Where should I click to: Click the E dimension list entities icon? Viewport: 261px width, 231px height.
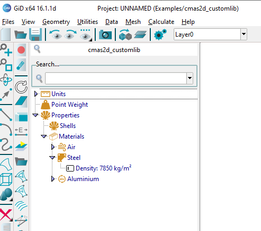pyautogui.click(x=21, y=132)
